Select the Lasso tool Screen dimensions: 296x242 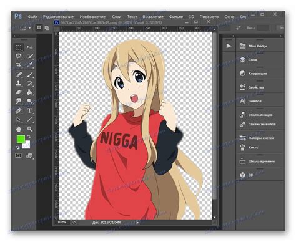click(19, 56)
